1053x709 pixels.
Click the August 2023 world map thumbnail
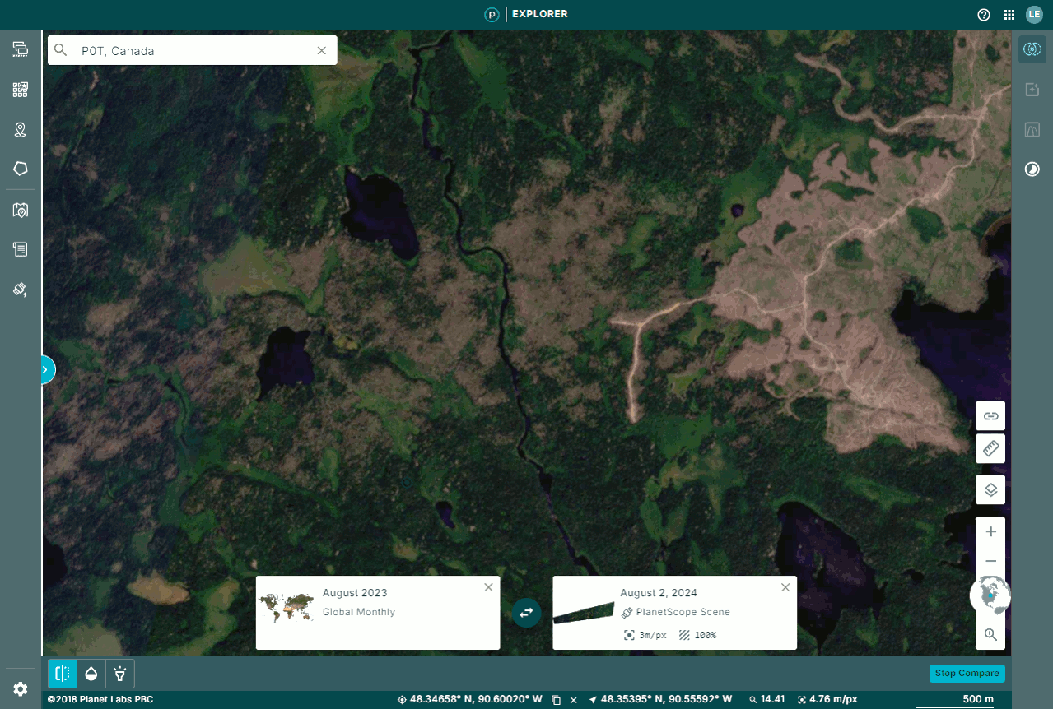(x=287, y=608)
